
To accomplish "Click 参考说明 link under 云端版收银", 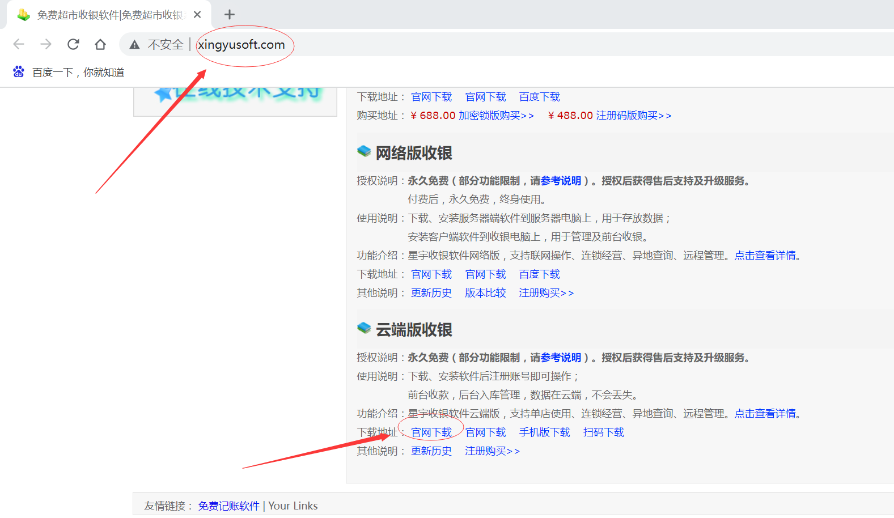I will (x=561, y=358).
